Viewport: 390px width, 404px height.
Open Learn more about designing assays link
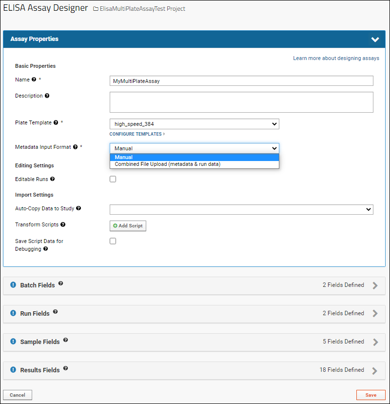click(336, 58)
